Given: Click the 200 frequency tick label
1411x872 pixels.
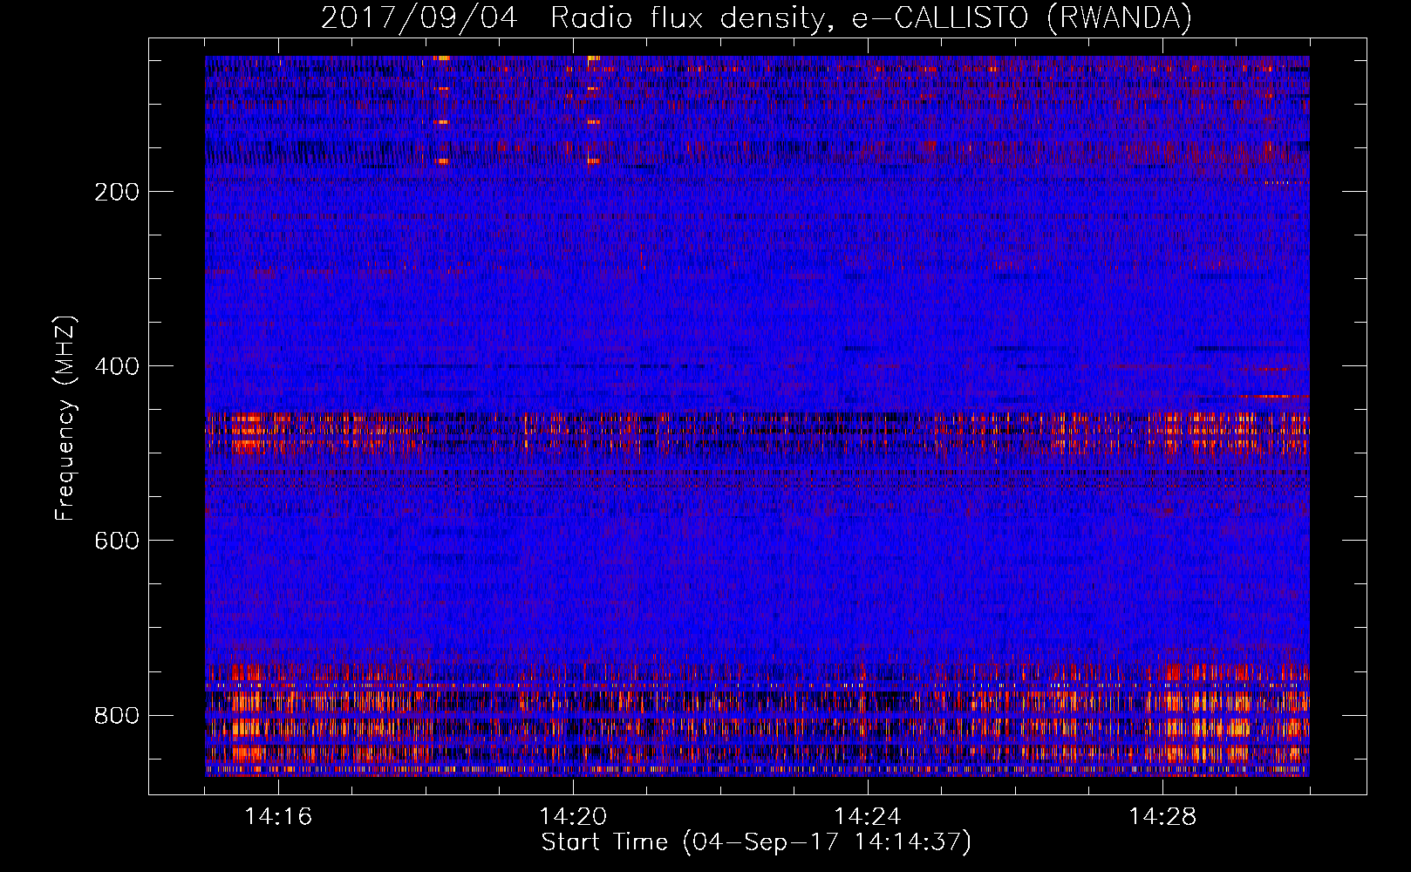Looking at the screenshot, I should pos(117,192).
